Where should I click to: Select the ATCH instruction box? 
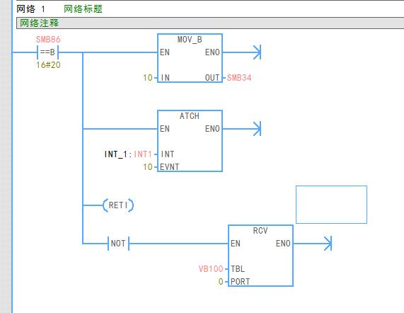(x=190, y=141)
